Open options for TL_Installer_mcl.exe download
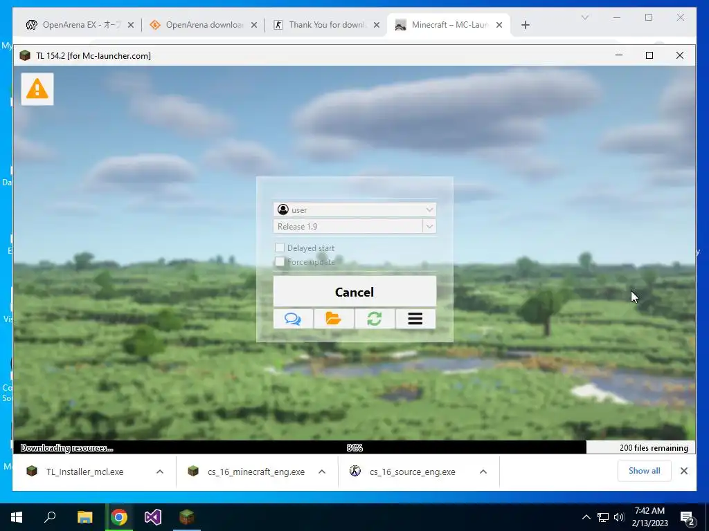The image size is (709, 531). 160,472
